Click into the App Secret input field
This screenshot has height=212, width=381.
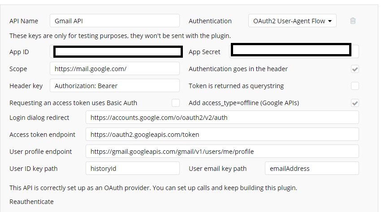294,51
